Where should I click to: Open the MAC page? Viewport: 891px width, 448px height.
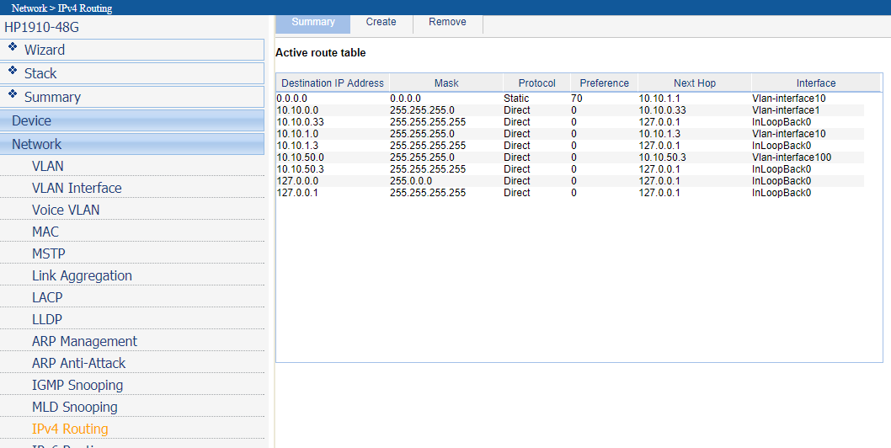[45, 232]
